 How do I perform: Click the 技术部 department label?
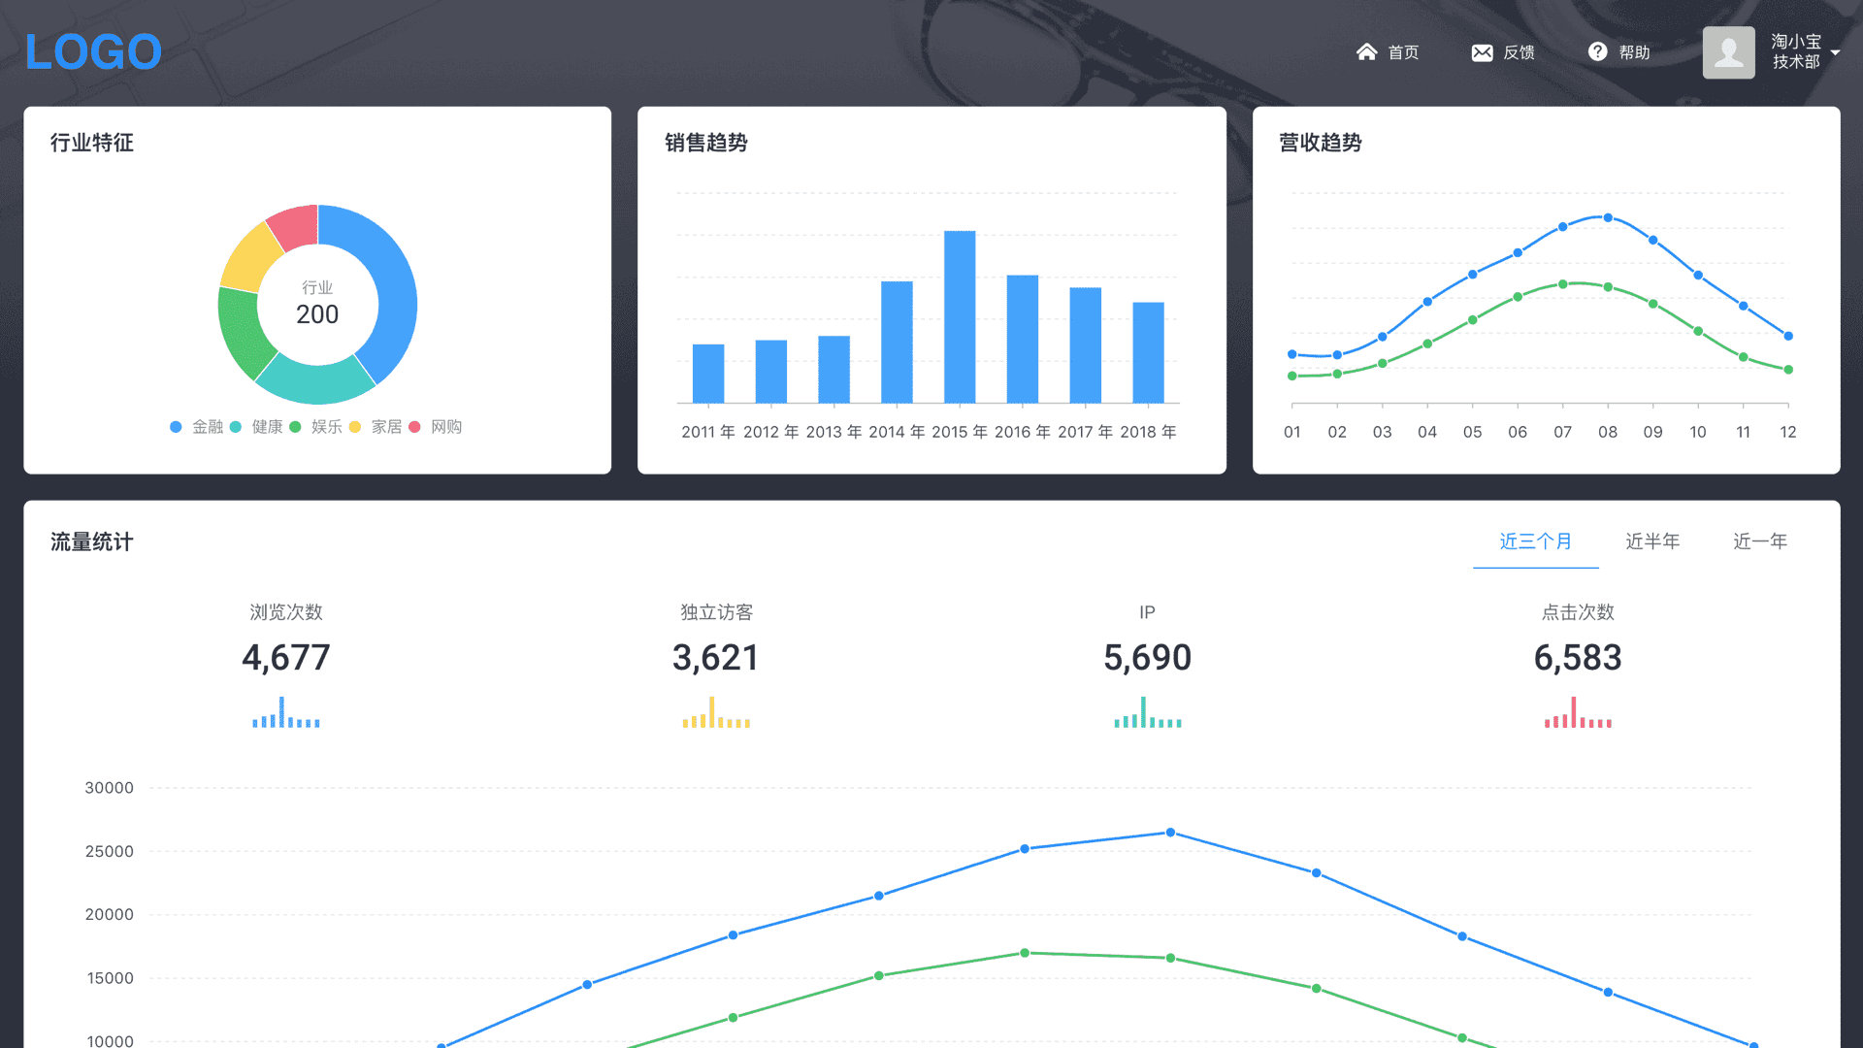(1796, 62)
